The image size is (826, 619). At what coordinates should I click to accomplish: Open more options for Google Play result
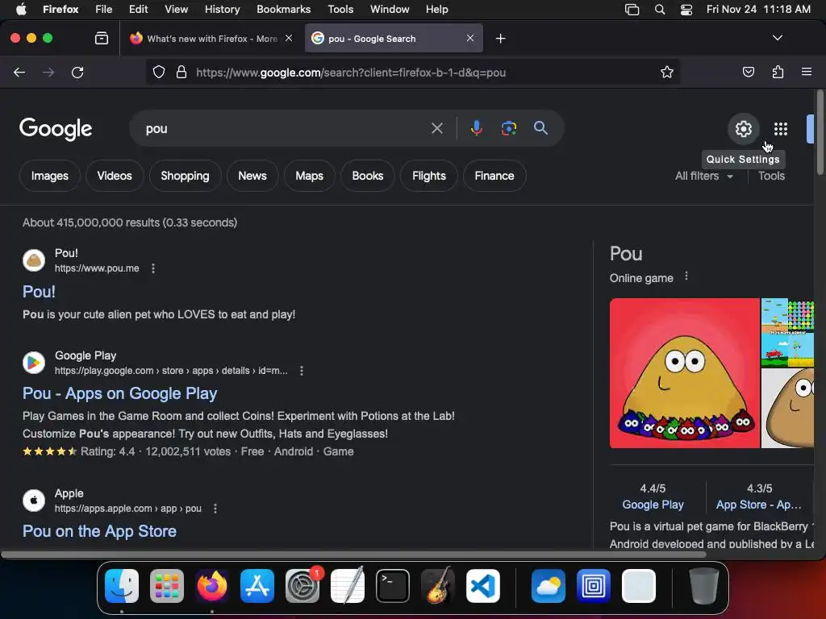302,371
